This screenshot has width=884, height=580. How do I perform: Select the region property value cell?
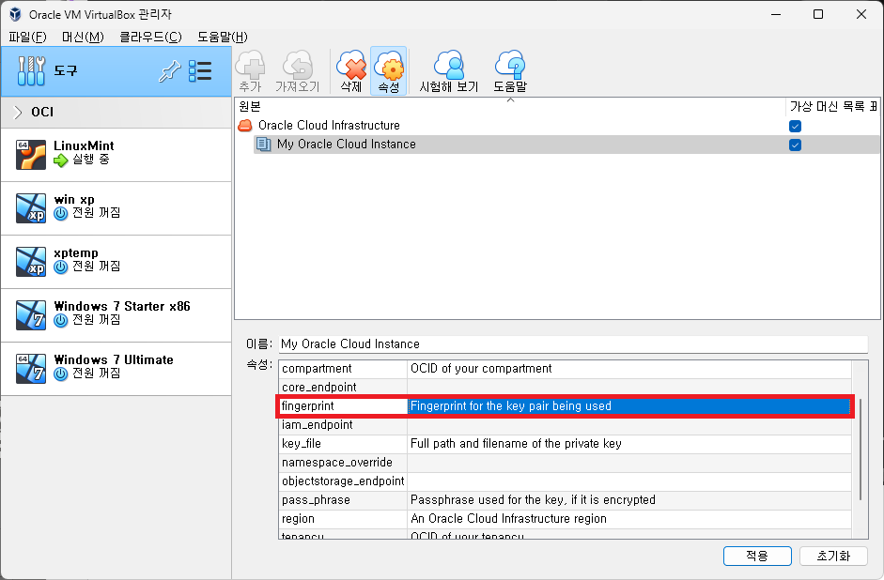[x=629, y=519]
